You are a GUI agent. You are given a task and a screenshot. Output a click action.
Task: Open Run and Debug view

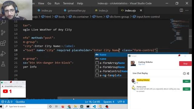pyautogui.click(x=3, y=54)
